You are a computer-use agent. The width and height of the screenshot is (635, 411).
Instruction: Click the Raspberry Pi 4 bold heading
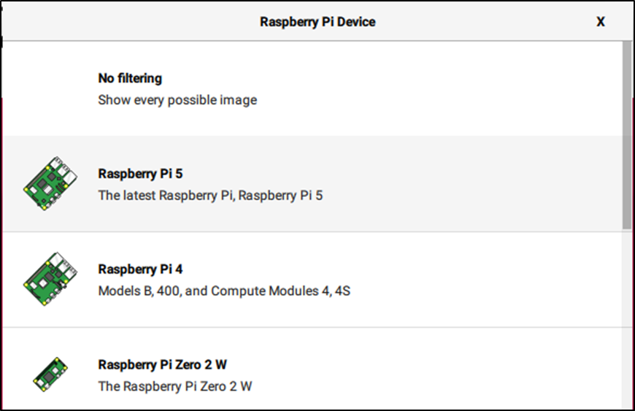pos(140,269)
